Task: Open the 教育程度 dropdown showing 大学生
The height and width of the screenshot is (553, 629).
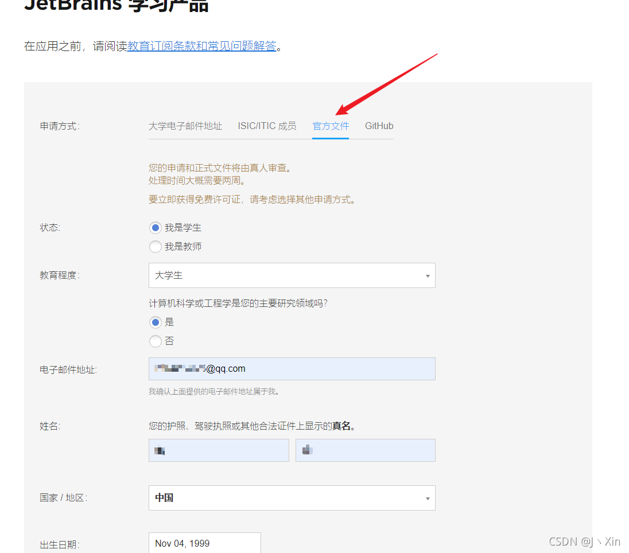Action: click(292, 275)
